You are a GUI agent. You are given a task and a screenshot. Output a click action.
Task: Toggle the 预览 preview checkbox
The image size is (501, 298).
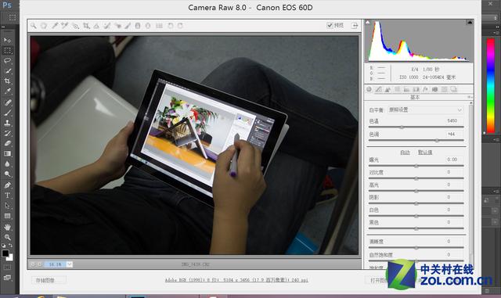click(330, 25)
